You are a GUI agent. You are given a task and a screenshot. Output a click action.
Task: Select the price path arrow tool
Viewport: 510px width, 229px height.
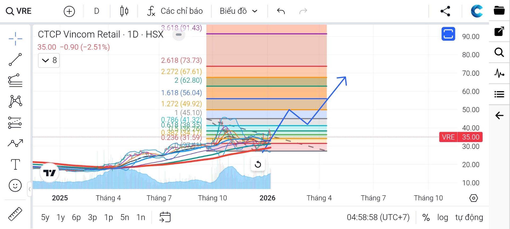pos(15,143)
